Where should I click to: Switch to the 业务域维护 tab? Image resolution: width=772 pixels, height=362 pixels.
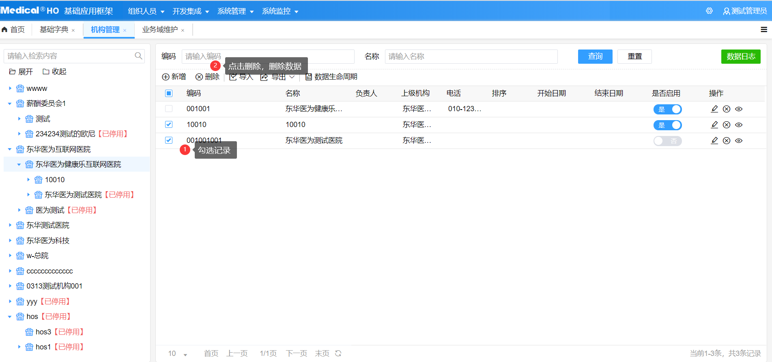(160, 30)
